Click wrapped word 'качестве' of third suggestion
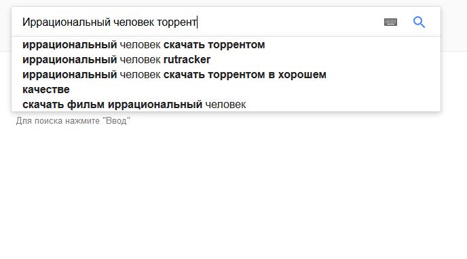The height and width of the screenshot is (259, 467). click(46, 90)
